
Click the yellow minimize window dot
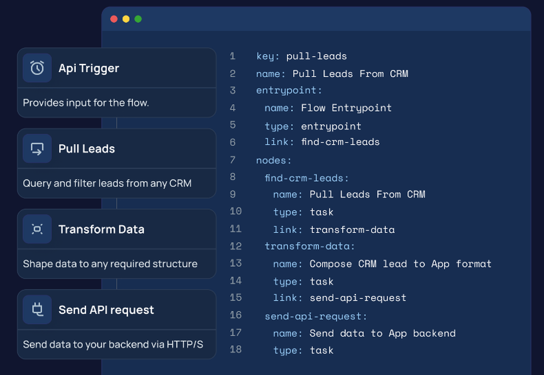coord(126,18)
